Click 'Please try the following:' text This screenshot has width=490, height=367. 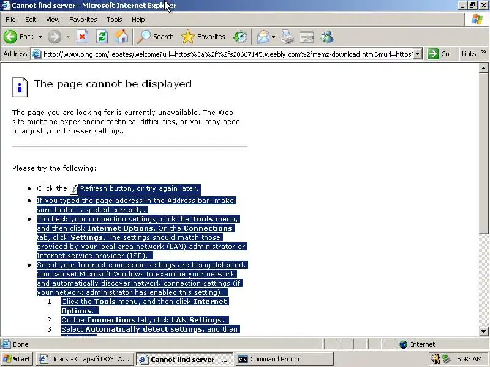(x=55, y=168)
